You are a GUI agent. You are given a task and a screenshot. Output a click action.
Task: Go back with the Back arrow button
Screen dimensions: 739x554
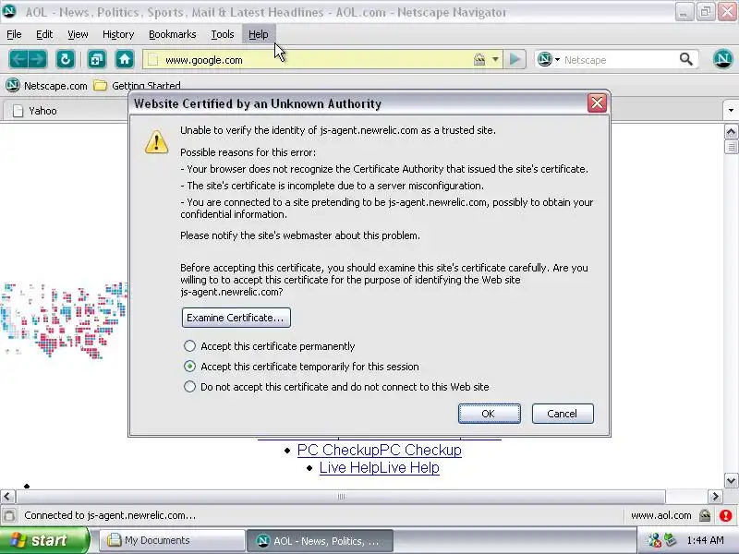tap(18, 59)
